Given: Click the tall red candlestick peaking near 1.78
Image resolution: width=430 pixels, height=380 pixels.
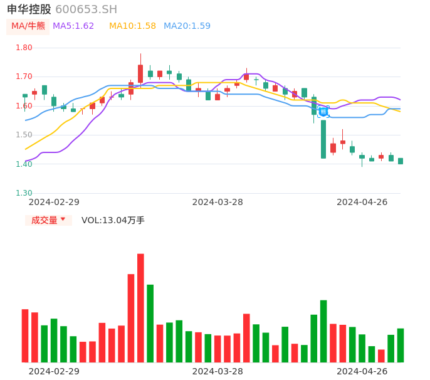Looking at the screenshot, I should point(140,73).
